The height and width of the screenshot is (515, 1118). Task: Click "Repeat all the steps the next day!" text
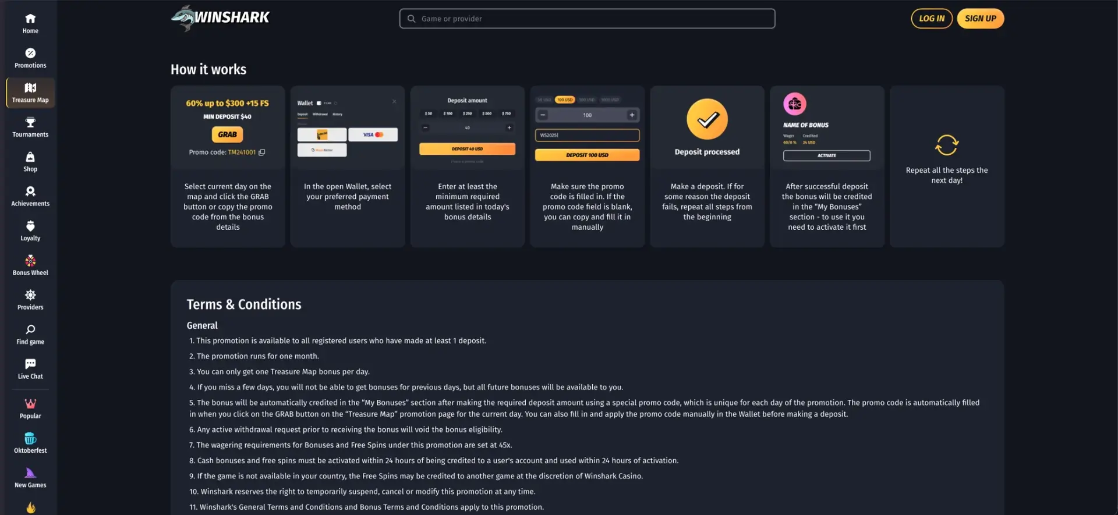[947, 175]
